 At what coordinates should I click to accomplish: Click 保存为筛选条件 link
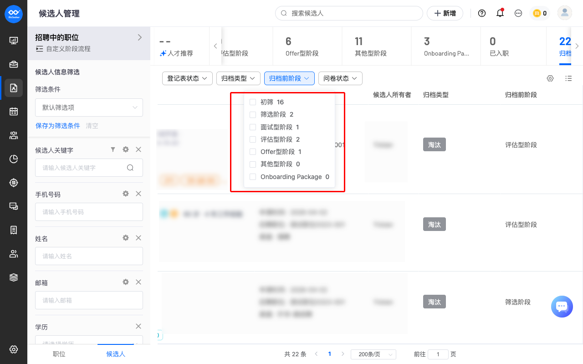(58, 126)
